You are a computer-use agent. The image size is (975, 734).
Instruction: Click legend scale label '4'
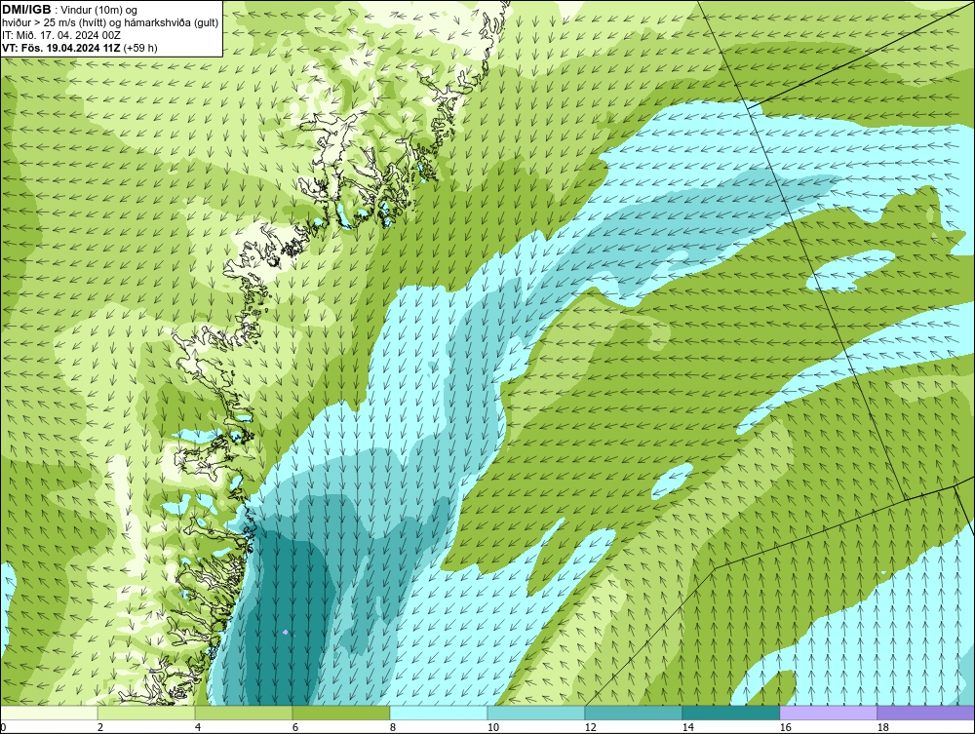point(197,727)
